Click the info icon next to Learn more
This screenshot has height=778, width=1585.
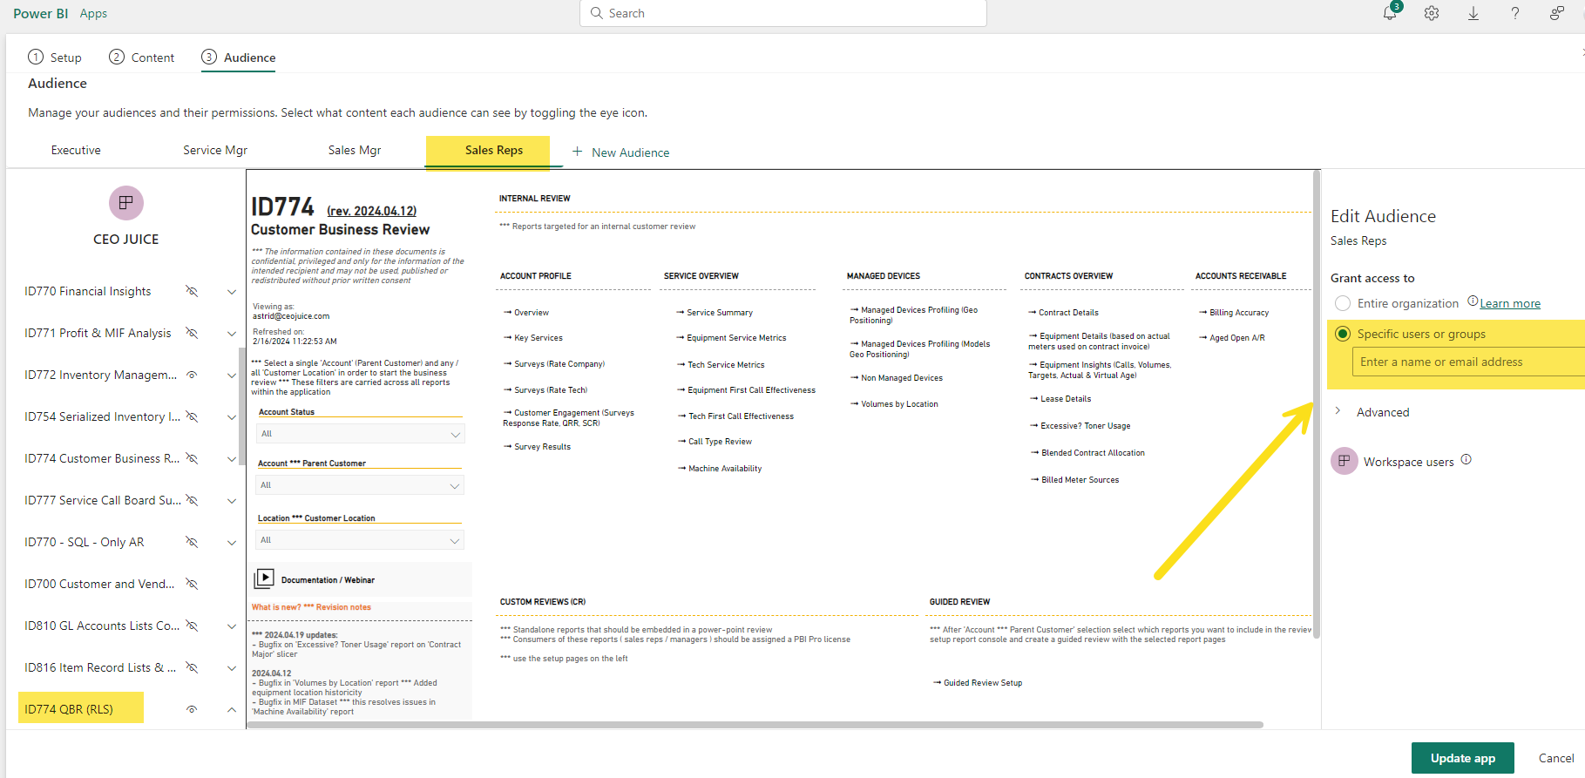coord(1473,301)
